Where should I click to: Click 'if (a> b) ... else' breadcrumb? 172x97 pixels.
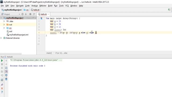pos(61,53)
